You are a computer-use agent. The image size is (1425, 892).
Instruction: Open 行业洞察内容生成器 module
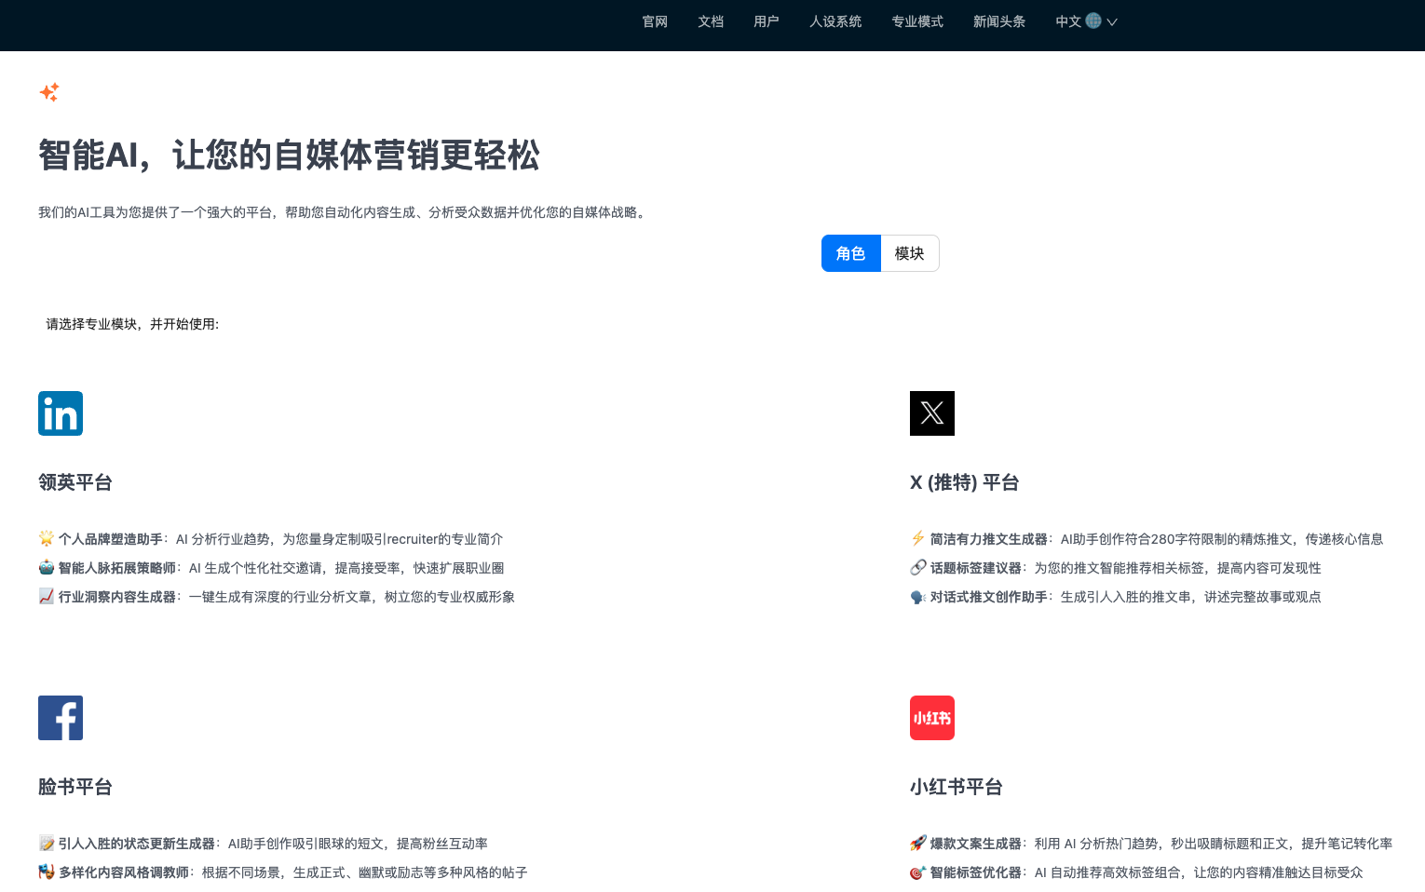coord(117,597)
